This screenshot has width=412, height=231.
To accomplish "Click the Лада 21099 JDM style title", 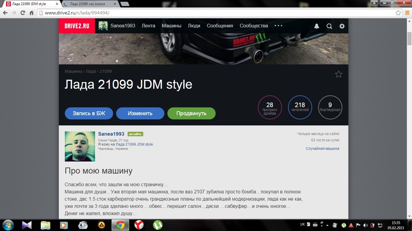I will click(x=128, y=85).
